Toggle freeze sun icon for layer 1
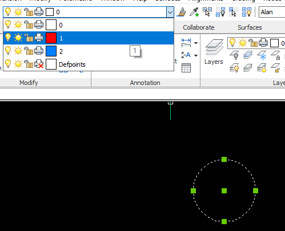285x231 pixels. click(x=18, y=38)
